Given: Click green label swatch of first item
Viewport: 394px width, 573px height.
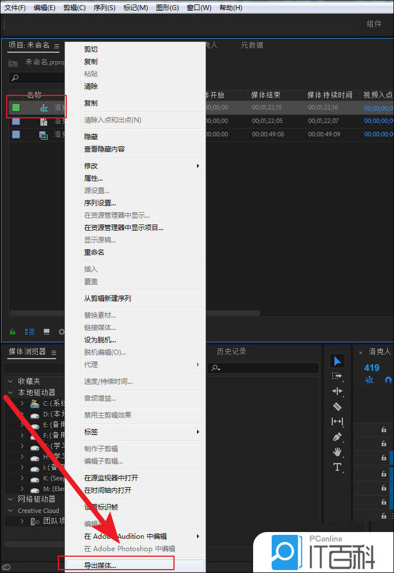Looking at the screenshot, I should (x=16, y=107).
